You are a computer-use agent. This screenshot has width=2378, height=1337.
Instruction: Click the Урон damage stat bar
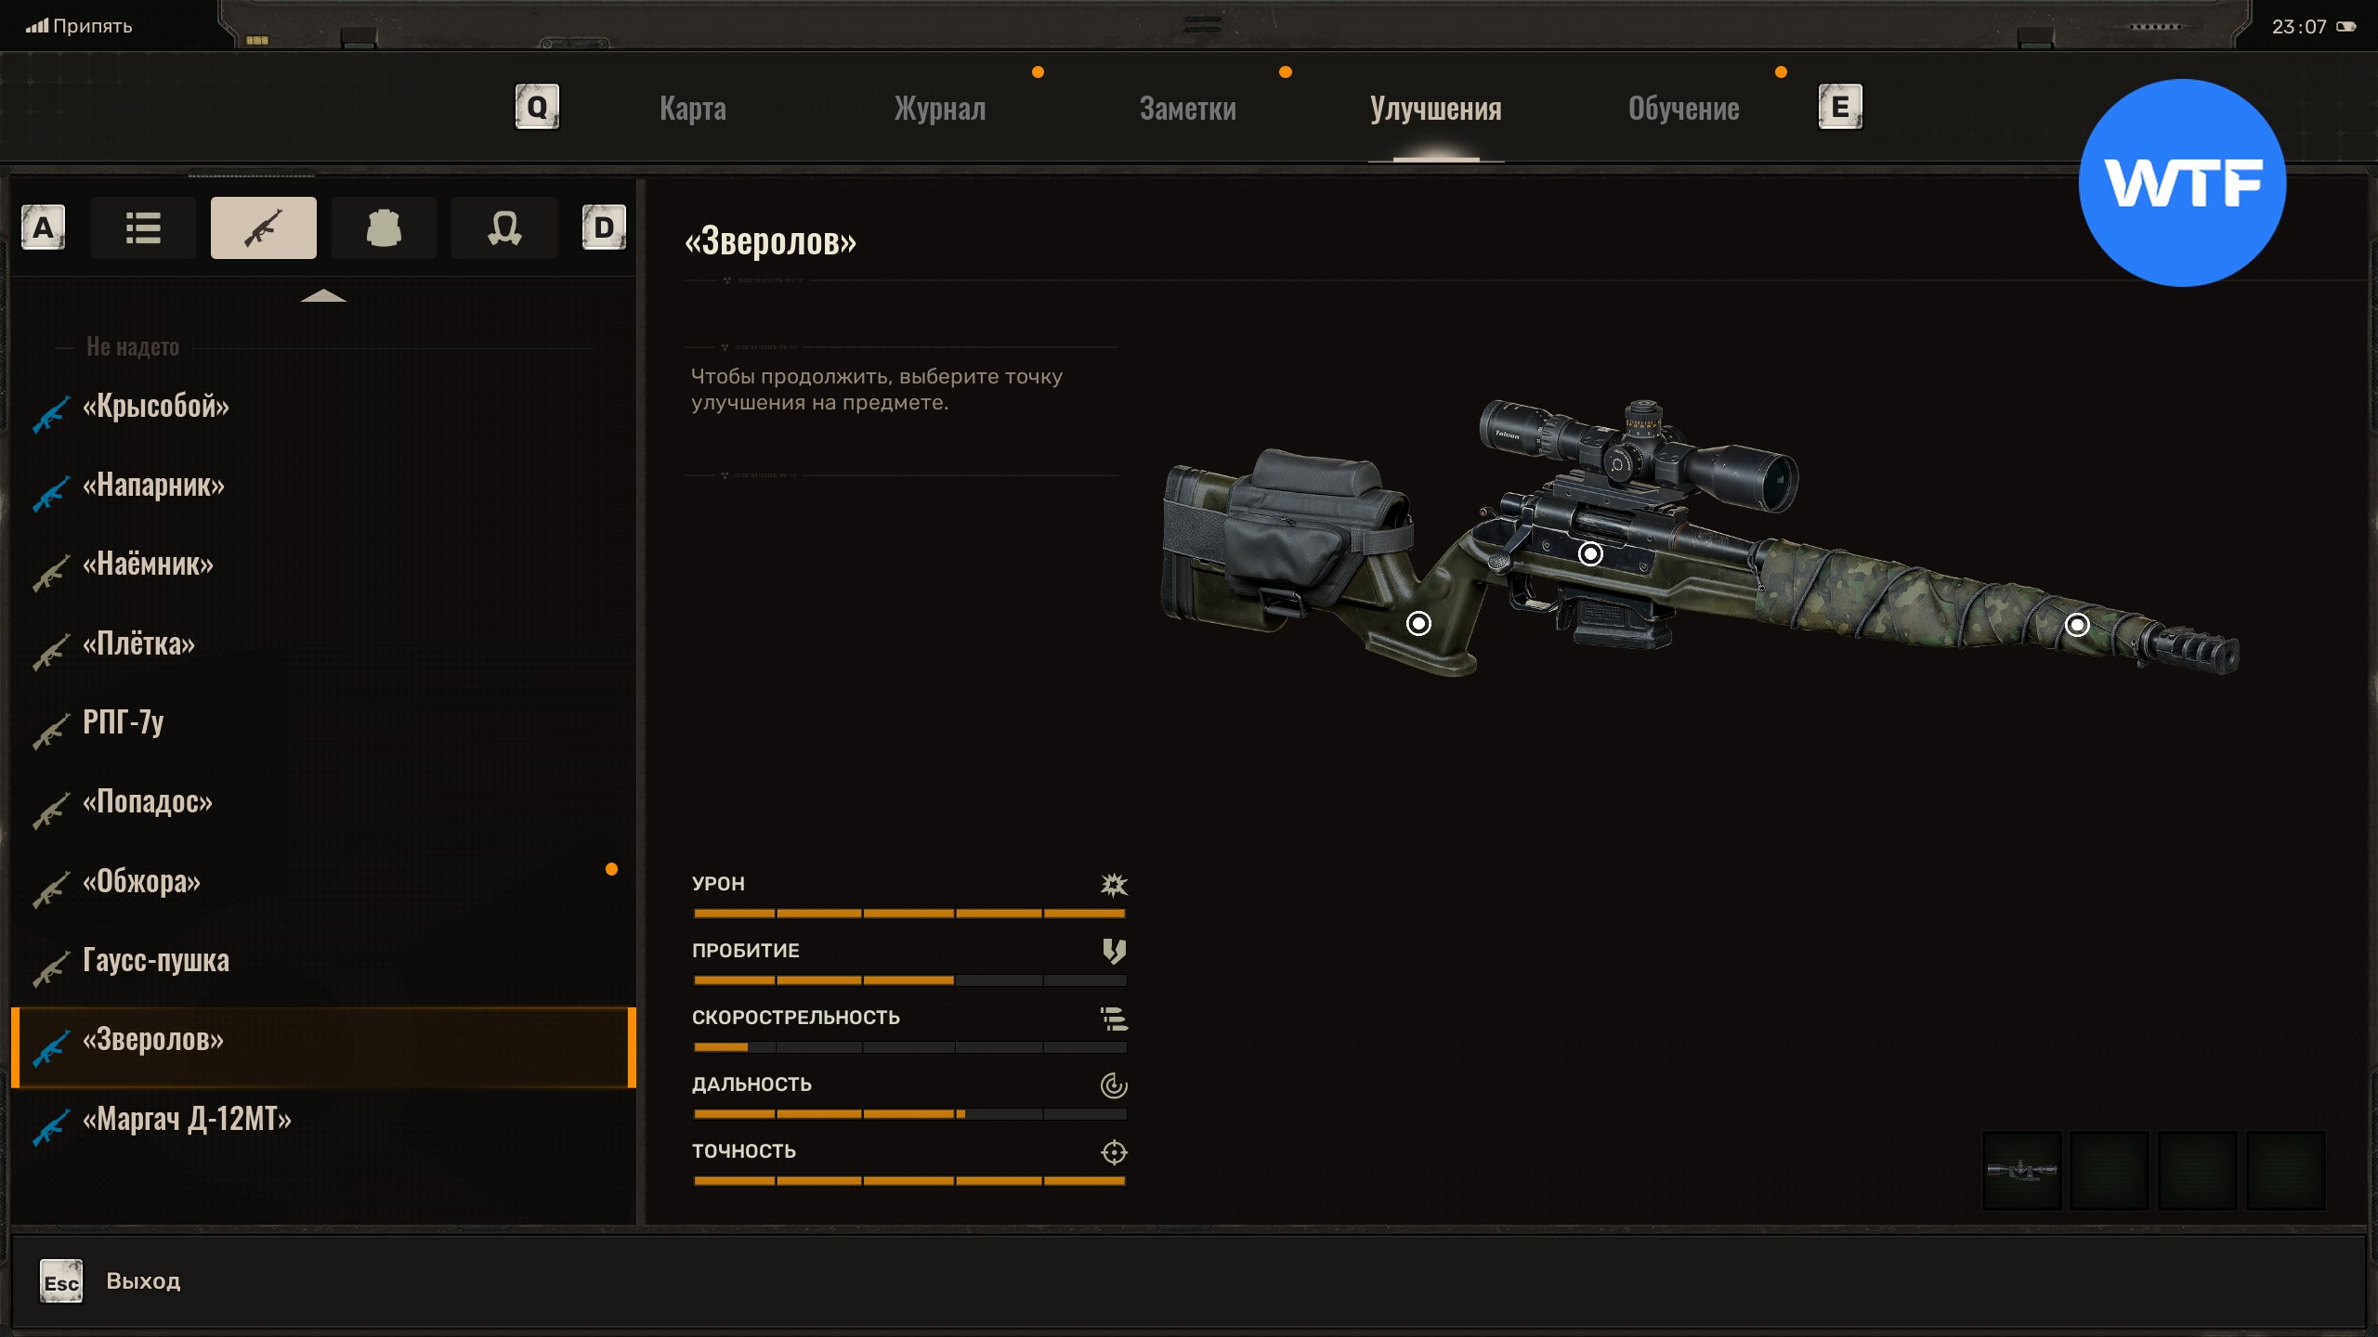pyautogui.click(x=908, y=913)
